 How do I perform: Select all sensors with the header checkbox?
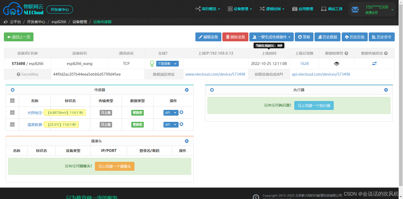click(x=12, y=101)
